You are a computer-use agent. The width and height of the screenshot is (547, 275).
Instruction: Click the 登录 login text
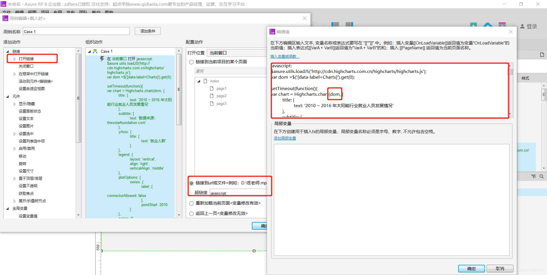point(532,26)
